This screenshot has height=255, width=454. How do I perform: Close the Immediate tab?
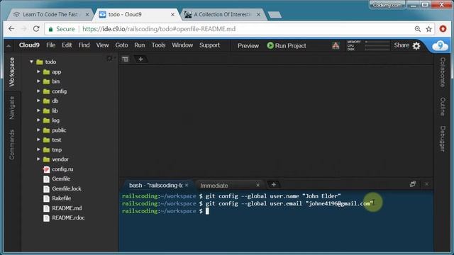coord(258,185)
